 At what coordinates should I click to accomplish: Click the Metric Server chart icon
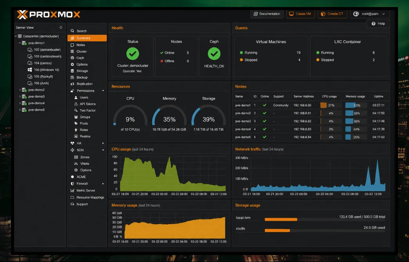coord(72,190)
